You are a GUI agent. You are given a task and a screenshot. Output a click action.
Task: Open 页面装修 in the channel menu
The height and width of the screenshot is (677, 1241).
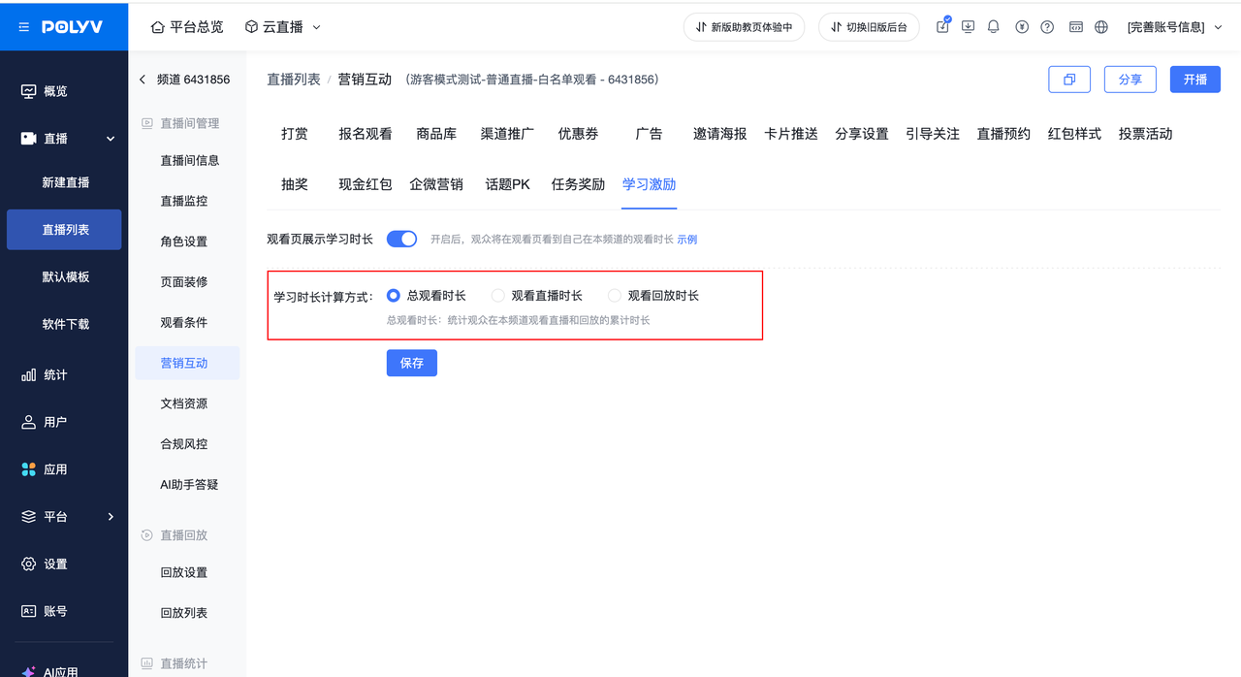pos(184,281)
